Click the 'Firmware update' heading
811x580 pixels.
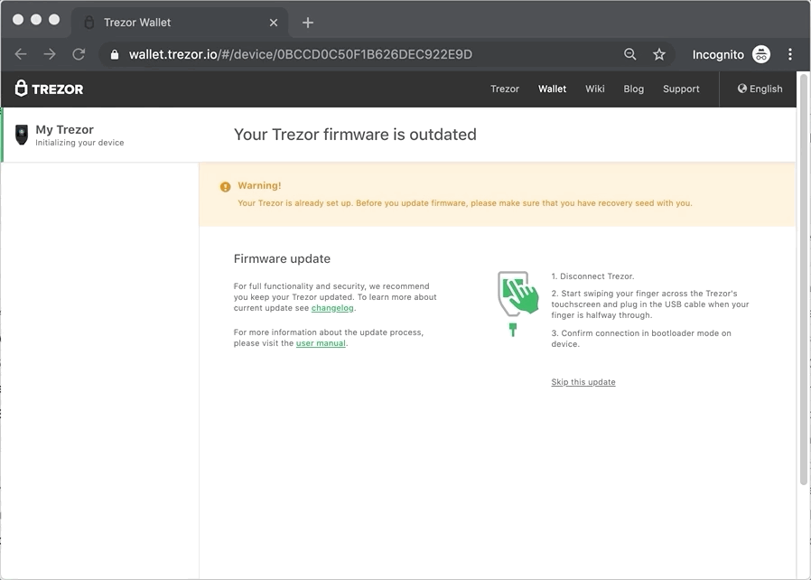(282, 258)
